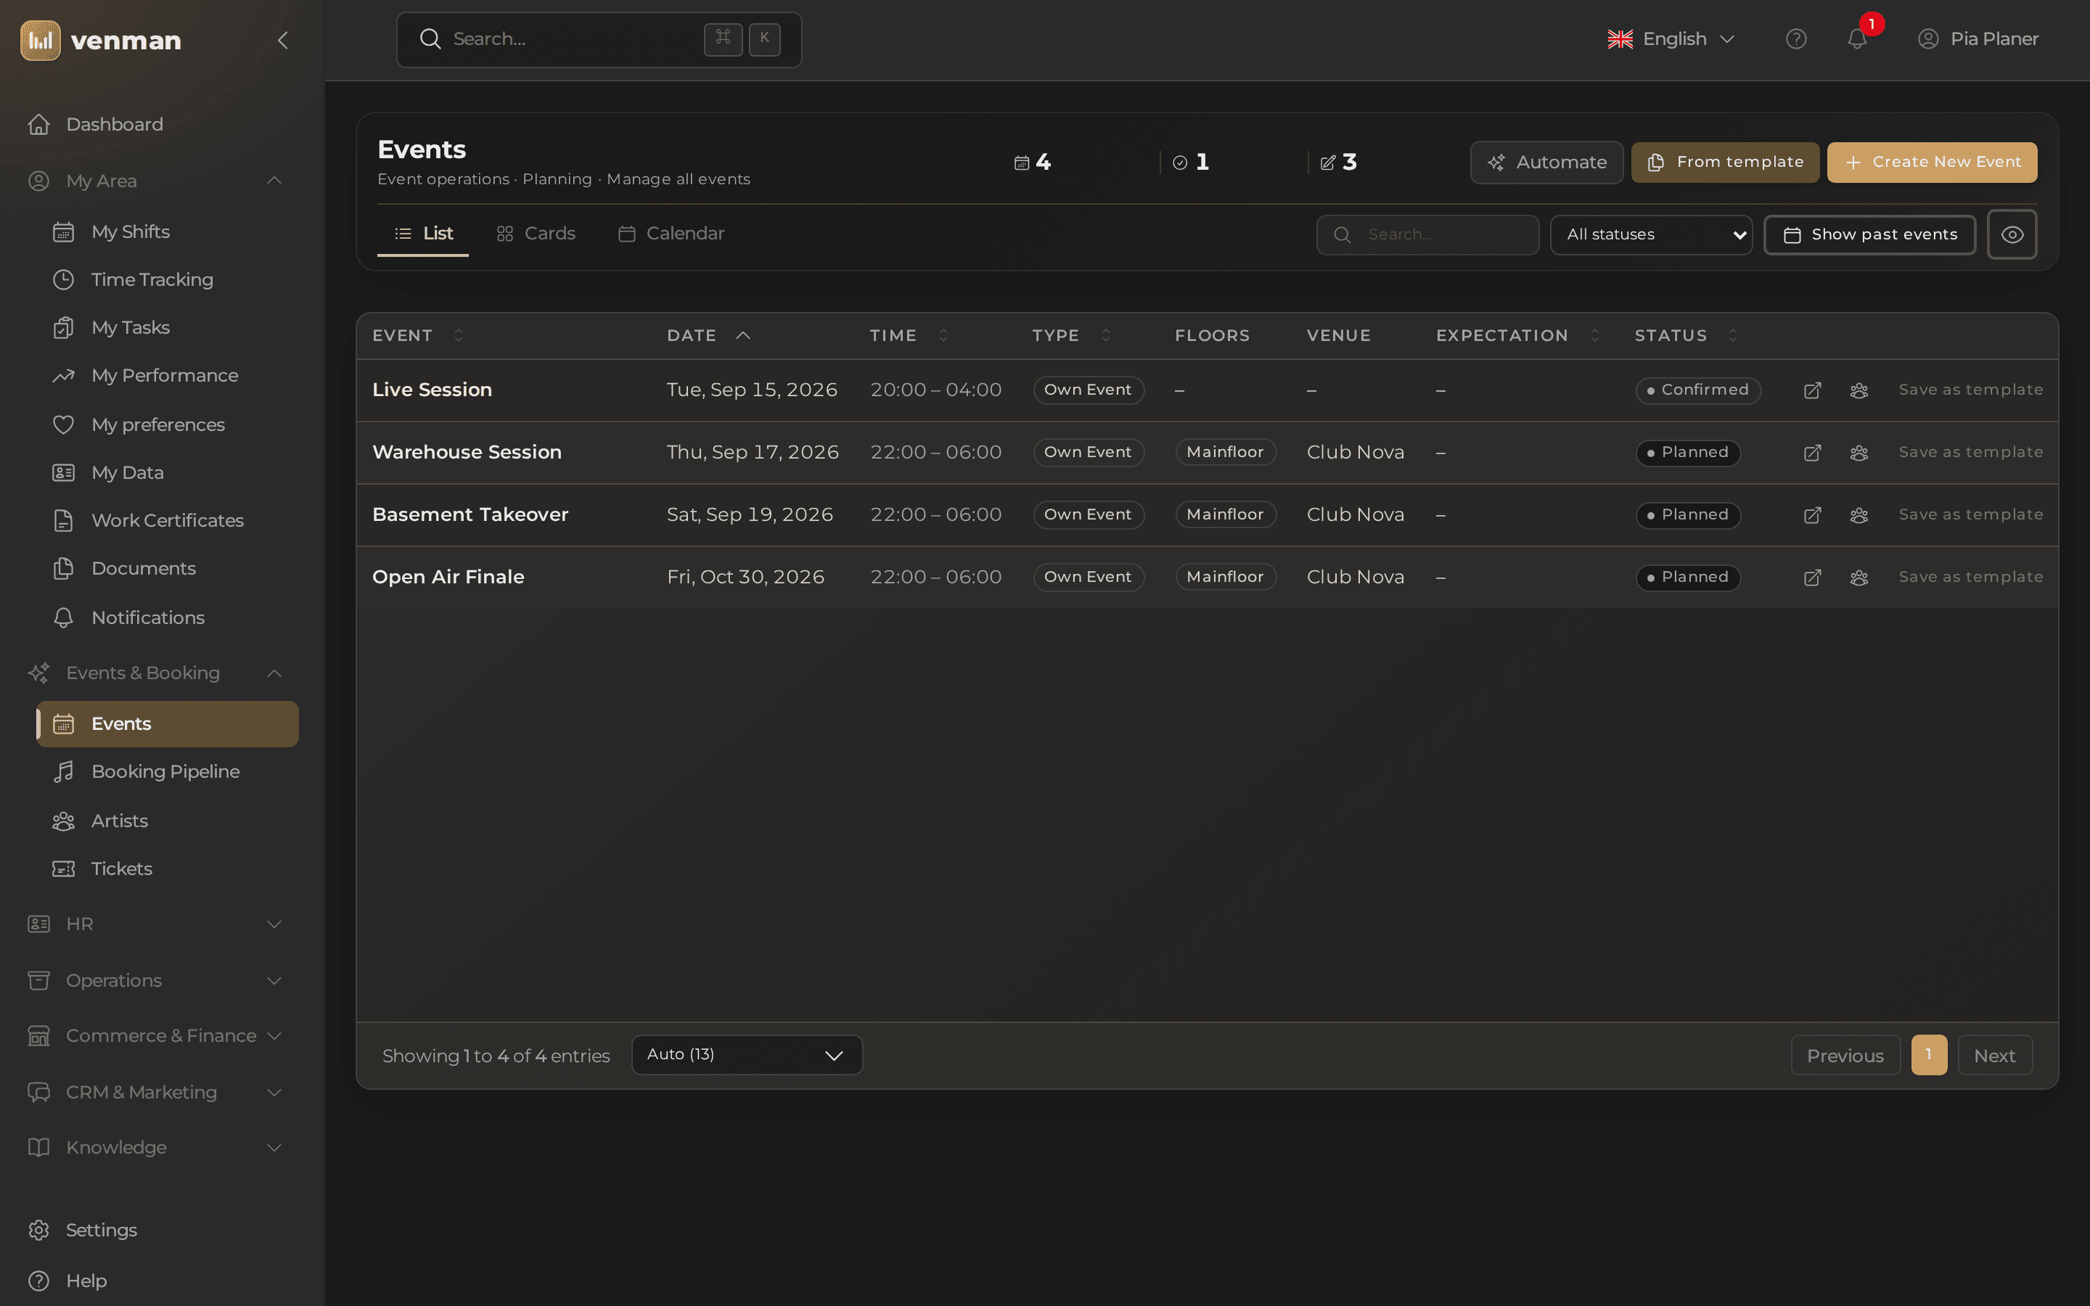This screenshot has width=2090, height=1306.
Task: Click the From template button
Action: [x=1725, y=163]
